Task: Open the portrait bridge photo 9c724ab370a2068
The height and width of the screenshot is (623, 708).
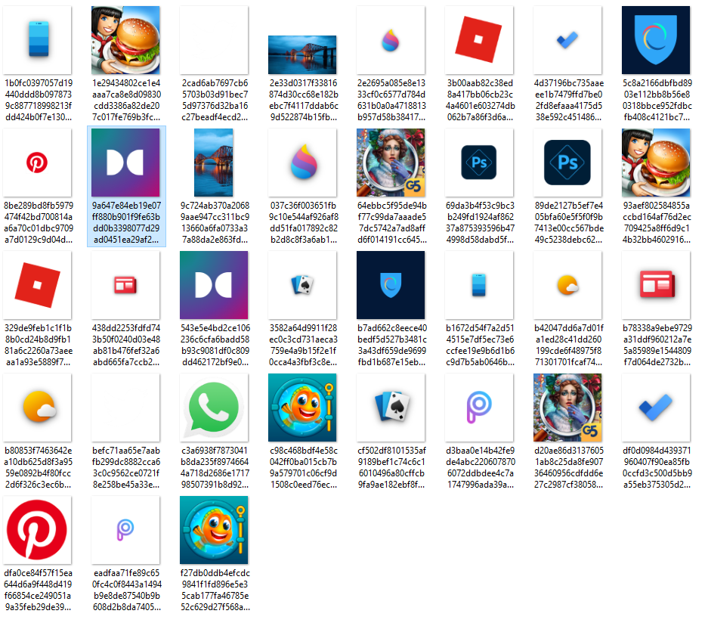Action: [214, 163]
